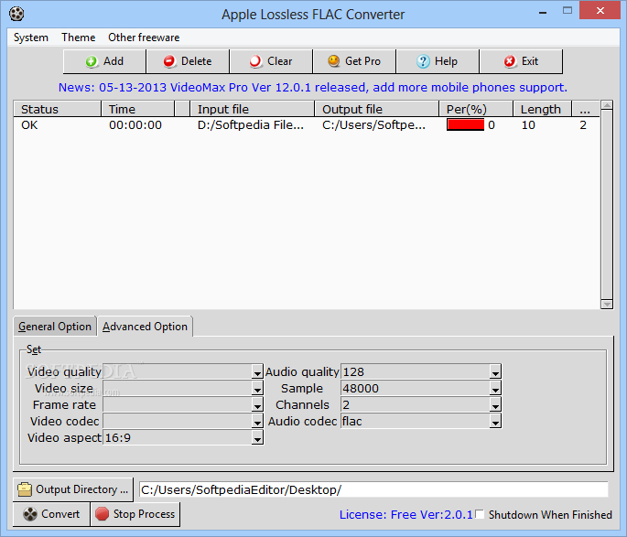
Task: Click the red Delete icon
Action: [x=169, y=61]
